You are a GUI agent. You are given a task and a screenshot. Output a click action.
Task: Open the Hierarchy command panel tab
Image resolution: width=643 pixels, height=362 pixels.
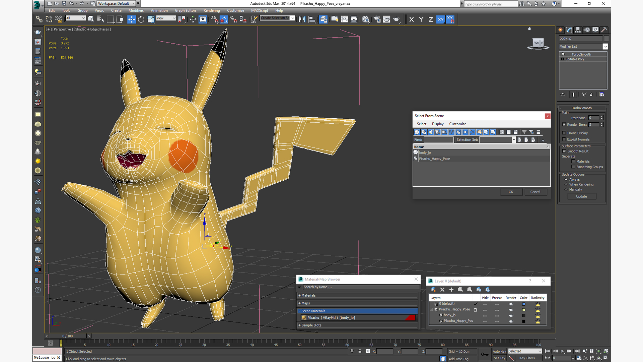coord(578,30)
